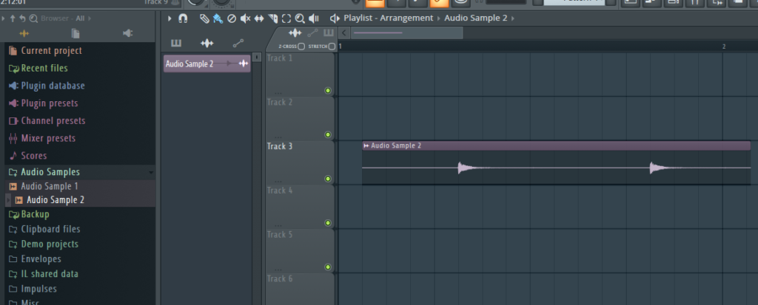
Task: Open the browser search magnifier
Action: click(33, 18)
